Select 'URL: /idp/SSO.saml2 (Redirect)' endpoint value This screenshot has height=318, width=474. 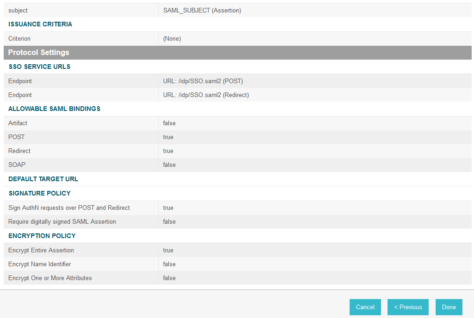(206, 95)
